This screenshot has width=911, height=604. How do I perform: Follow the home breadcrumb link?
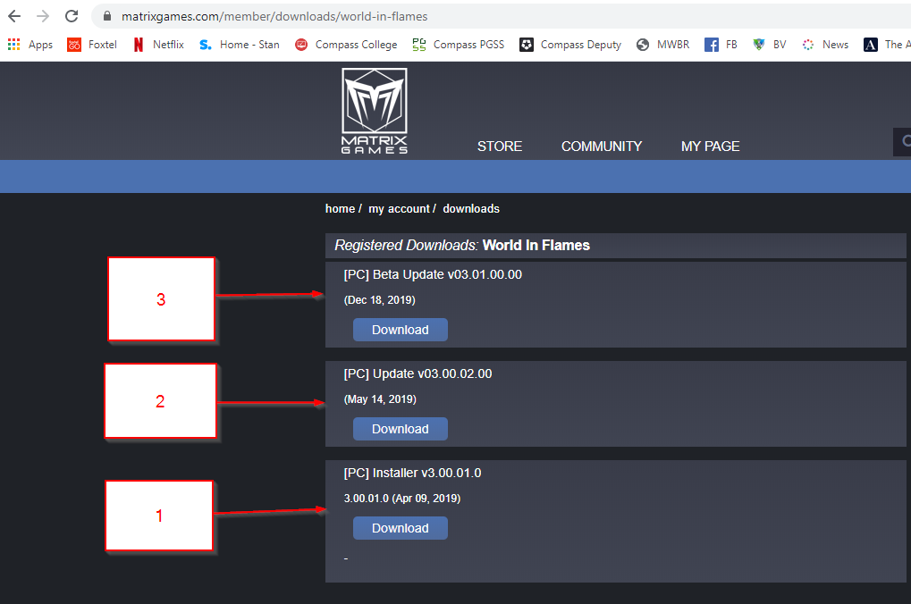(x=340, y=208)
